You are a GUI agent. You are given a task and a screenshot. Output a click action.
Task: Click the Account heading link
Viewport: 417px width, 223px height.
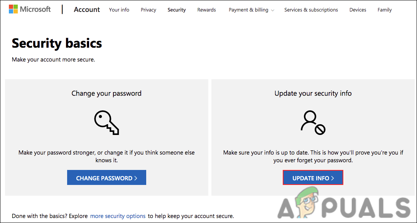[87, 10]
